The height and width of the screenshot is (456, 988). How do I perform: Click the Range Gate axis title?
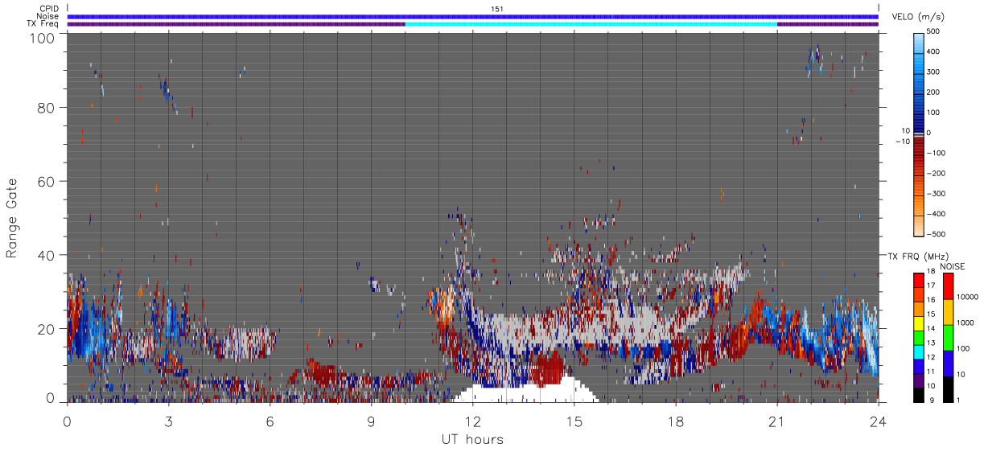pyautogui.click(x=12, y=218)
